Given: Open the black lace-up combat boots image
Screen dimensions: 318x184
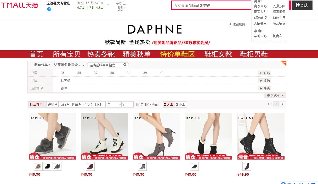Looking at the screenshot, I should [261, 136].
